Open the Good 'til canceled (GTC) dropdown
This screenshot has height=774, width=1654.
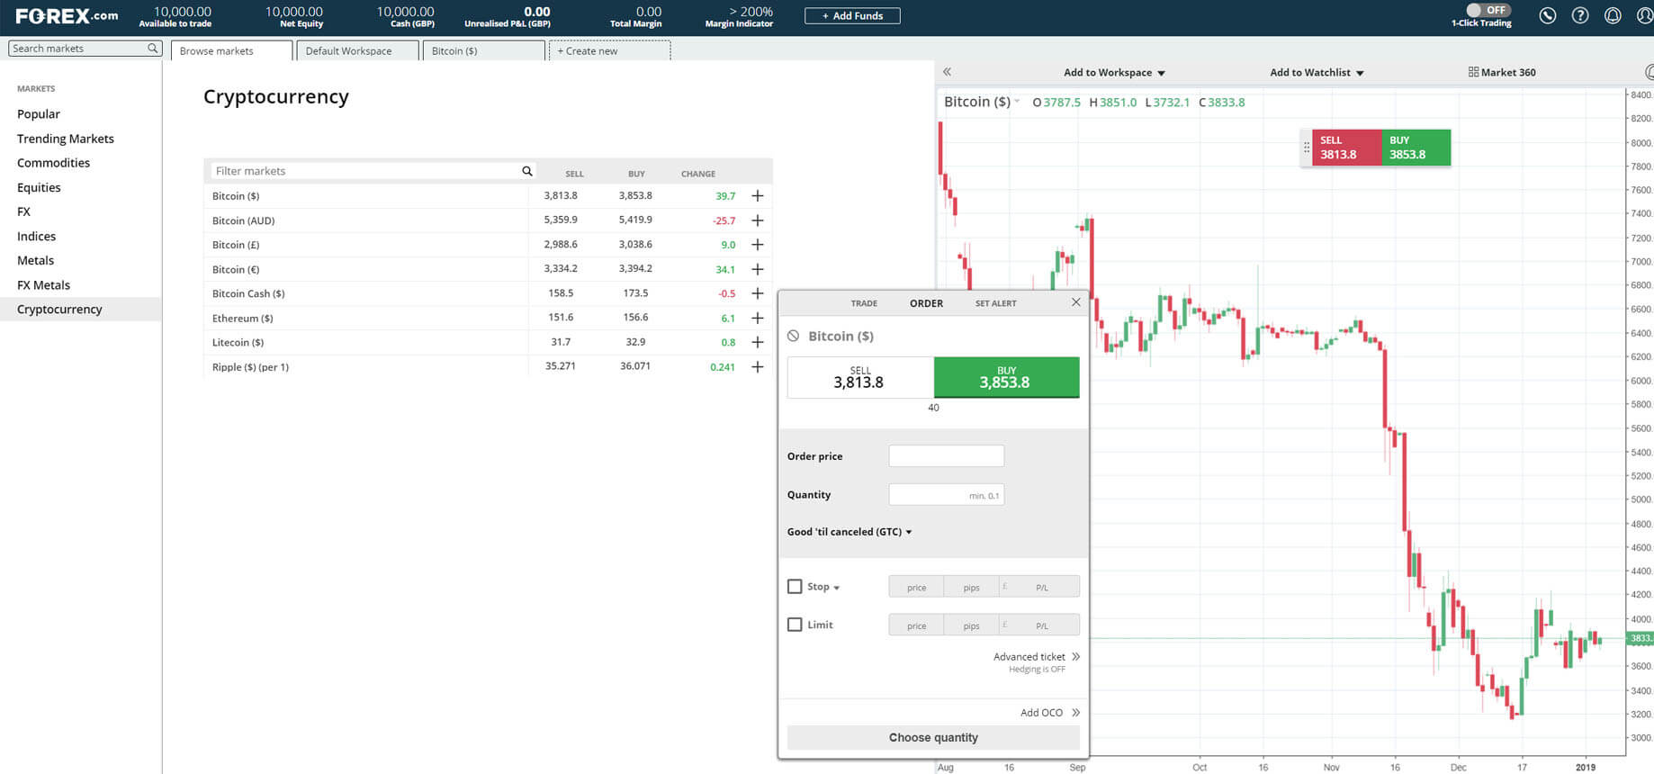[849, 532]
